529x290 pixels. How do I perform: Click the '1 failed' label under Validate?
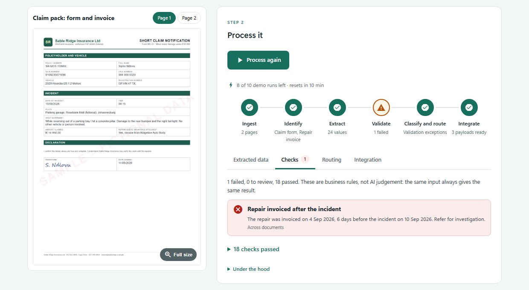tap(381, 132)
